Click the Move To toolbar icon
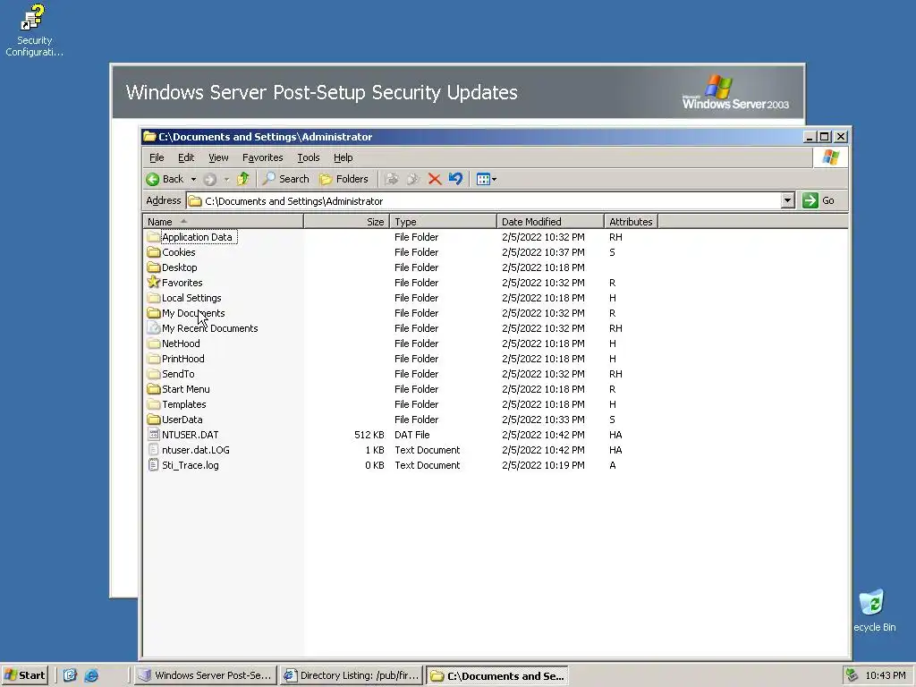The height and width of the screenshot is (687, 916). pyautogui.click(x=392, y=179)
